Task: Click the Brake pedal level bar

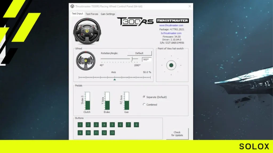Action: pos(107,101)
